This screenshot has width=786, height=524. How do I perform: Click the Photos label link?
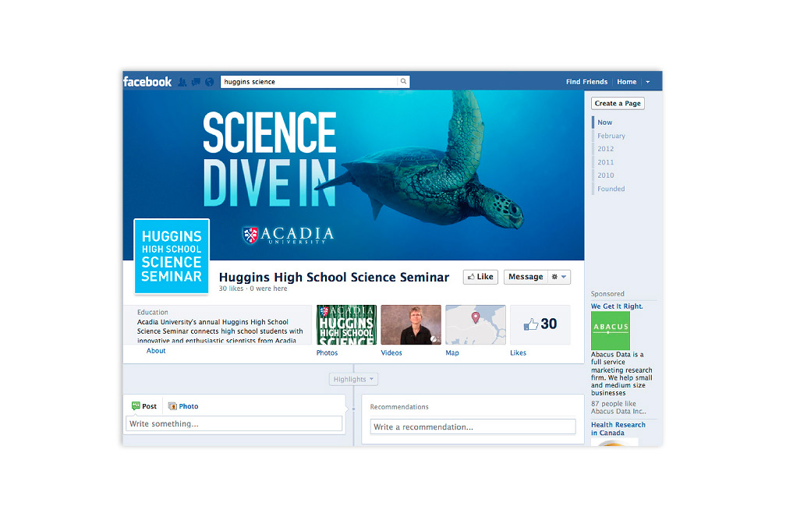click(x=327, y=353)
